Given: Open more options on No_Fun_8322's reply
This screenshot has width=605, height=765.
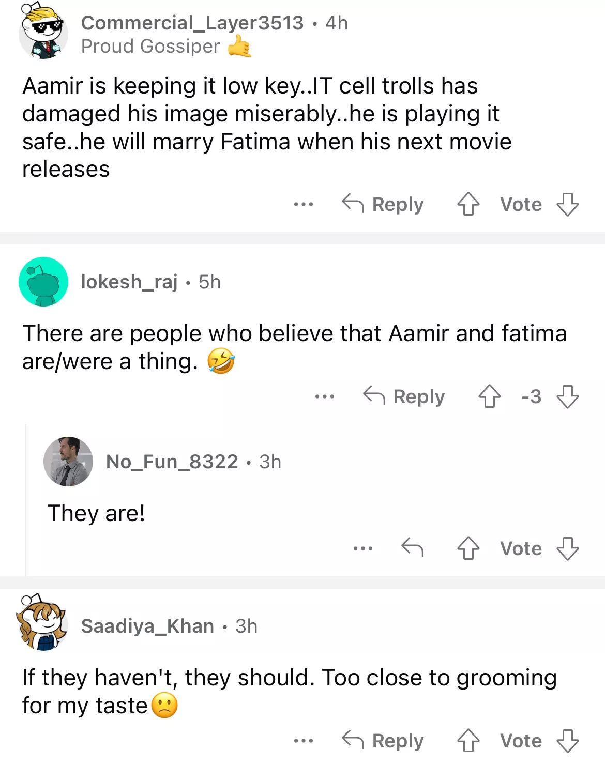Looking at the screenshot, I should click(362, 548).
